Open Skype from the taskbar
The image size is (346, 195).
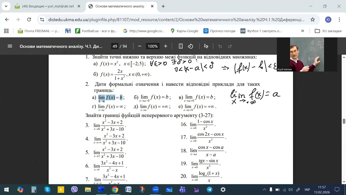47,190
